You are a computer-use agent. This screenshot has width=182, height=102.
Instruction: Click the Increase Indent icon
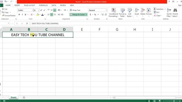pos(62,14)
